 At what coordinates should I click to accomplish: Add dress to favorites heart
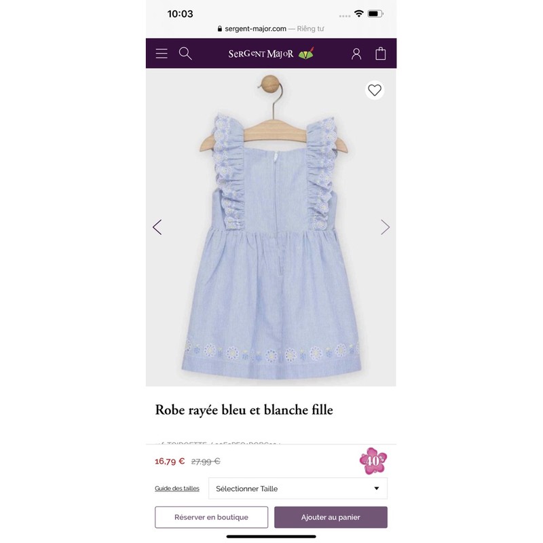pyautogui.click(x=375, y=90)
